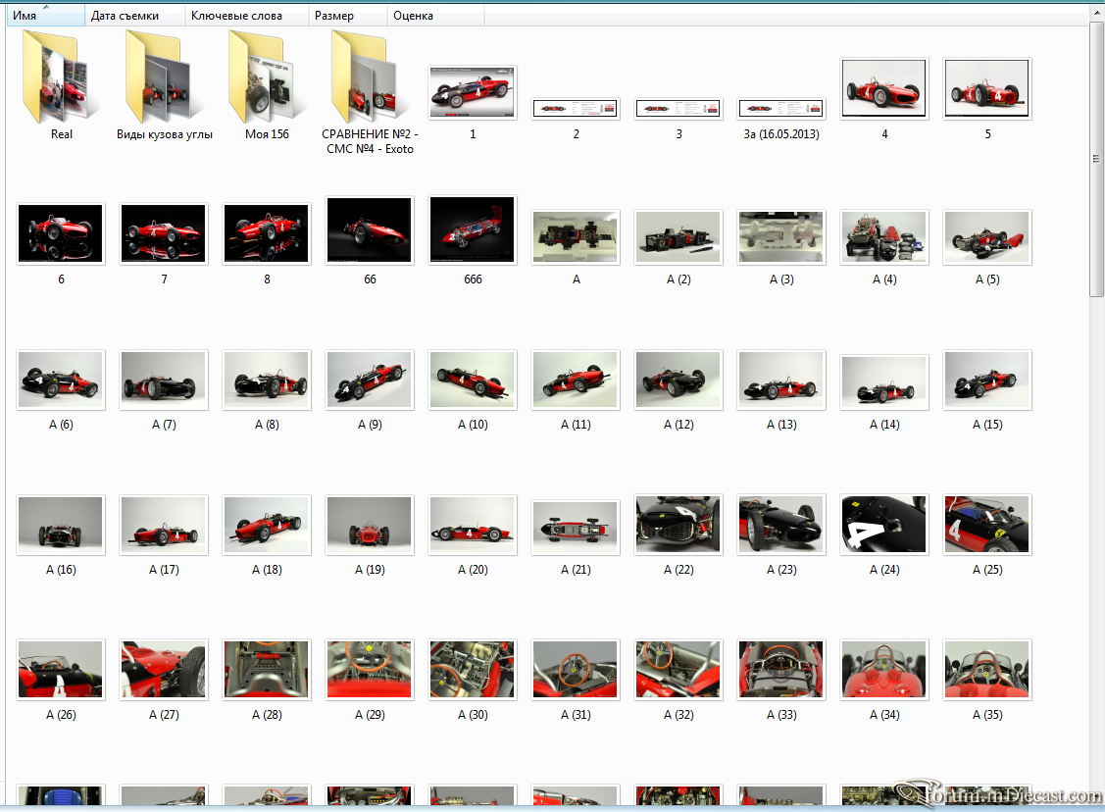Select the A (15) image thumbnail

click(987, 380)
